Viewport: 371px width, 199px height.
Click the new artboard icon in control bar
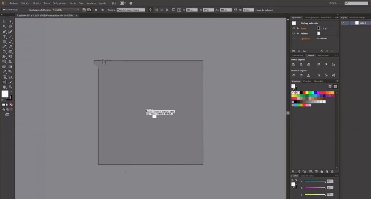point(96,10)
